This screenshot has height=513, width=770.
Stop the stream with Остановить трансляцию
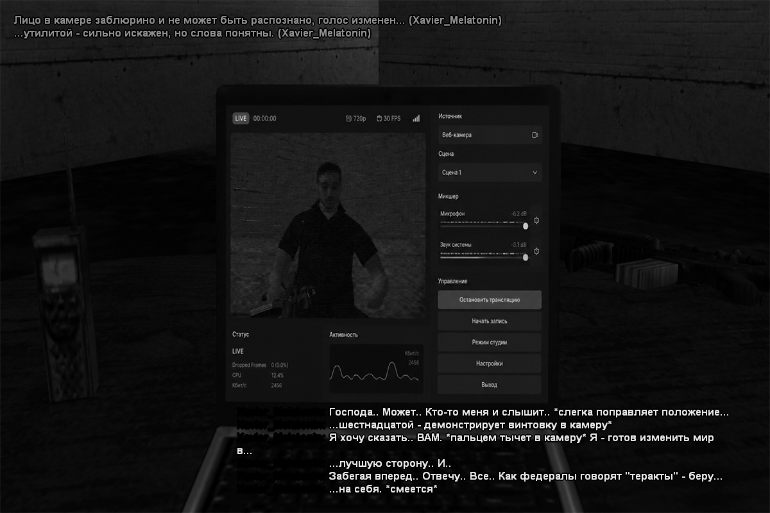pyautogui.click(x=490, y=299)
